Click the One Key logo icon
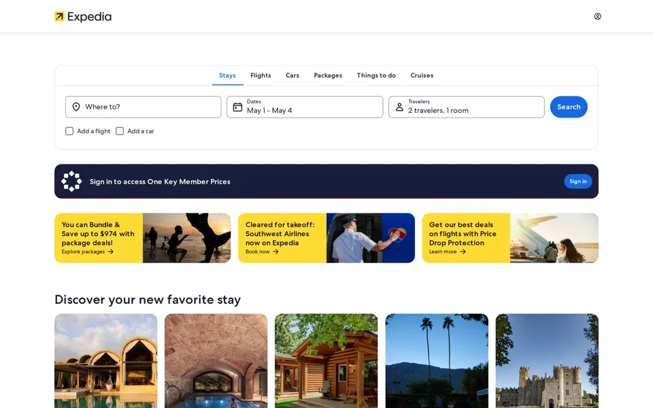This screenshot has width=653, height=408. (x=71, y=181)
